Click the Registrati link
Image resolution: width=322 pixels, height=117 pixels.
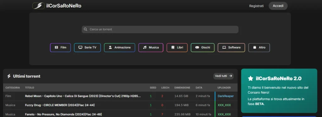256,6
